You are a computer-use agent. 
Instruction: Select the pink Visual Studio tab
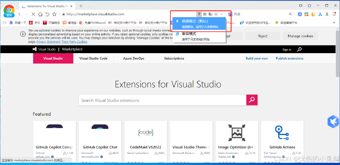coord(53,58)
